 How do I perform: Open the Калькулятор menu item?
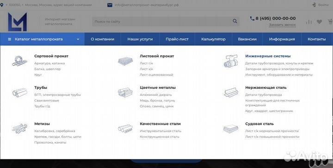click(213, 39)
